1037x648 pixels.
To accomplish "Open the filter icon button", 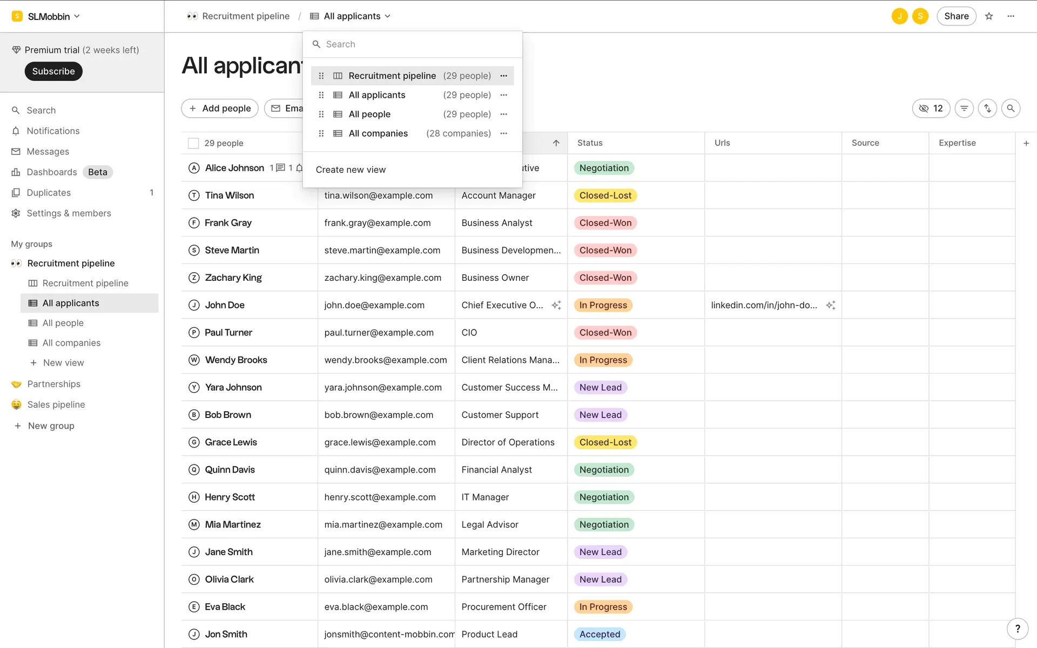I will 964,109.
